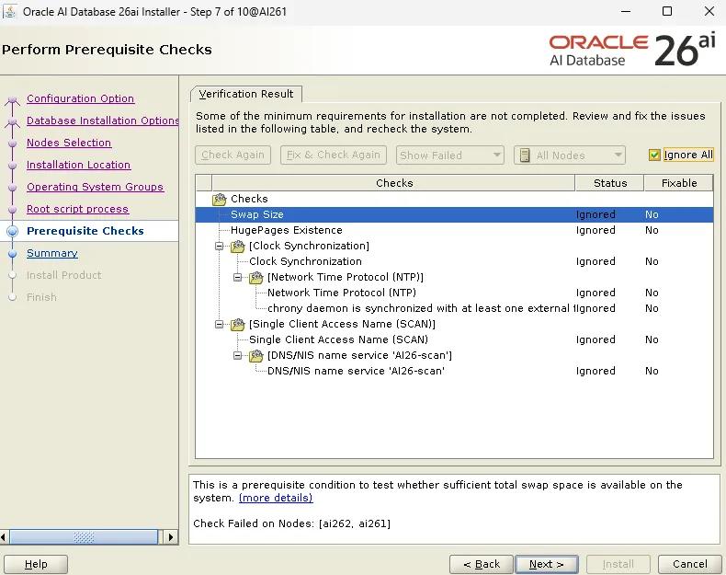Click the [Single Client Access Name (SCAN)] folder icon
Screen dimensions: 726x575
(237, 325)
